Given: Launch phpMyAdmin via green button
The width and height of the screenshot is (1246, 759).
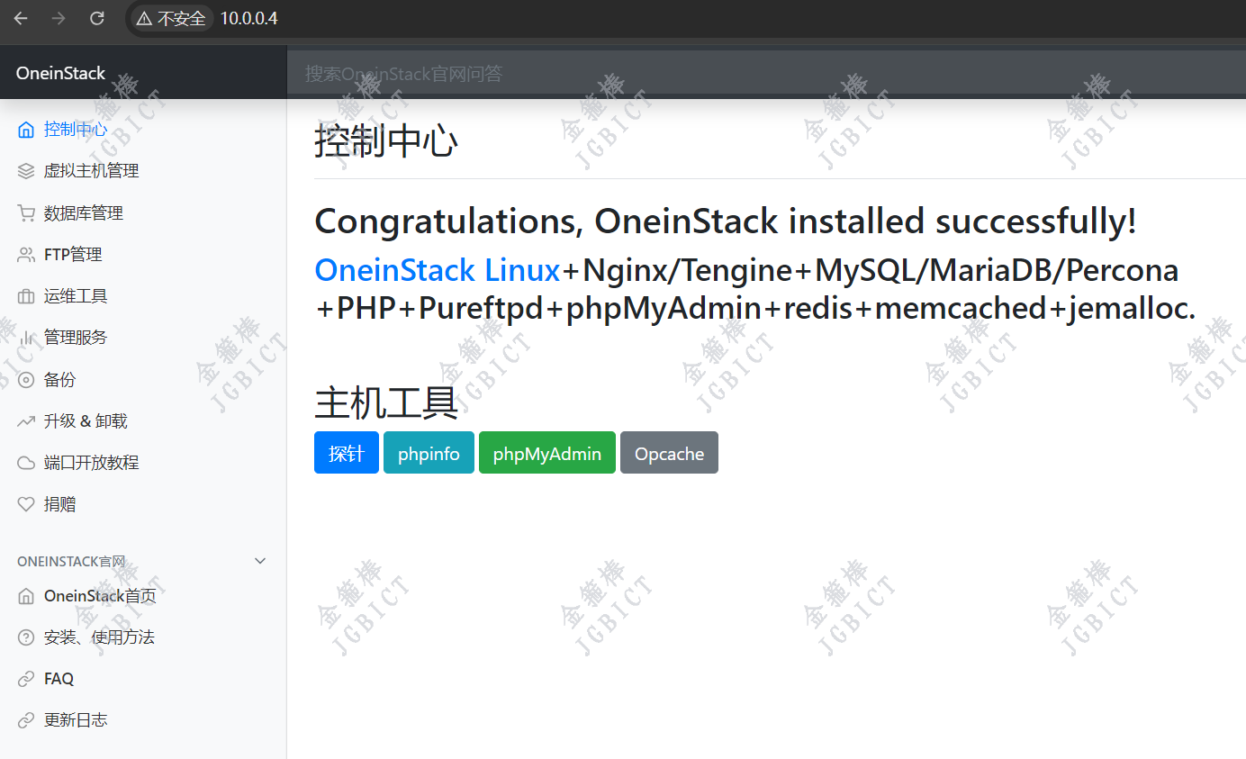Looking at the screenshot, I should click(547, 453).
